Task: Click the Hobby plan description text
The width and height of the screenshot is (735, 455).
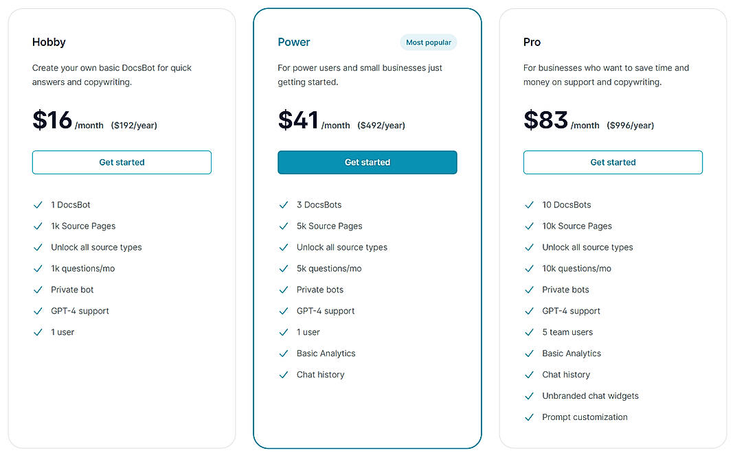Action: click(x=111, y=75)
